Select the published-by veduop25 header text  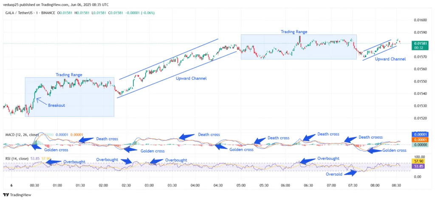coord(56,5)
